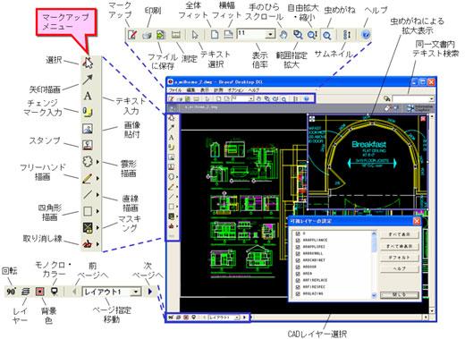Uncheck the ARAPPLIANCE layer checkbox
Viewport: 465px width, 339px height.
(298, 240)
